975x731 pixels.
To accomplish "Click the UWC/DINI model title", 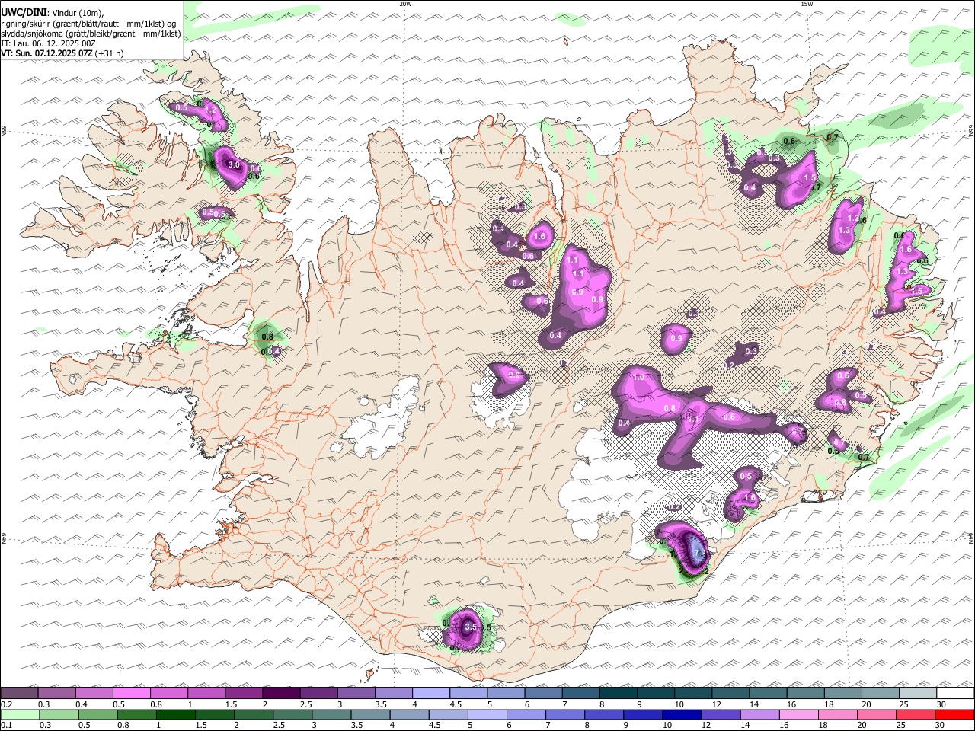I will pyautogui.click(x=23, y=11).
